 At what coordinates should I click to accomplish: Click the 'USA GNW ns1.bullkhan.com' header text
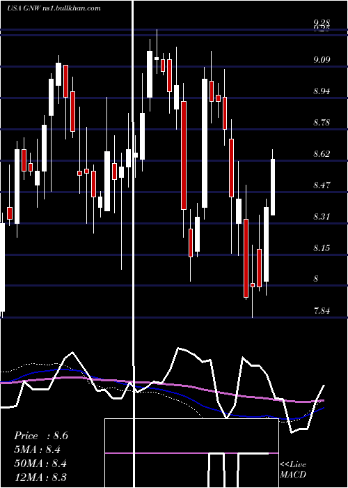[x=54, y=8]
